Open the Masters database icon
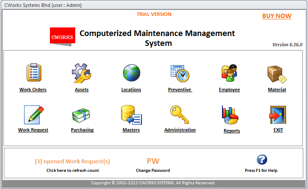308x189 pixels. point(131,115)
